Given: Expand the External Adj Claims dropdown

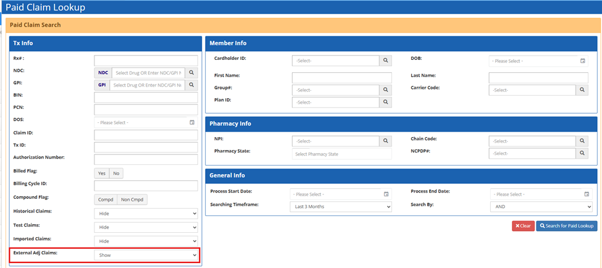Looking at the screenshot, I should click(x=146, y=254).
